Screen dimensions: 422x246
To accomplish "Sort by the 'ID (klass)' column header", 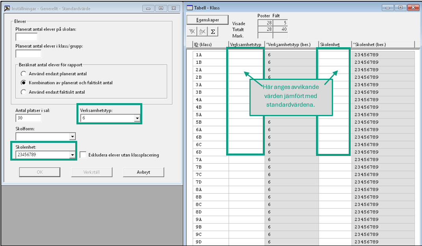I will coord(211,44).
